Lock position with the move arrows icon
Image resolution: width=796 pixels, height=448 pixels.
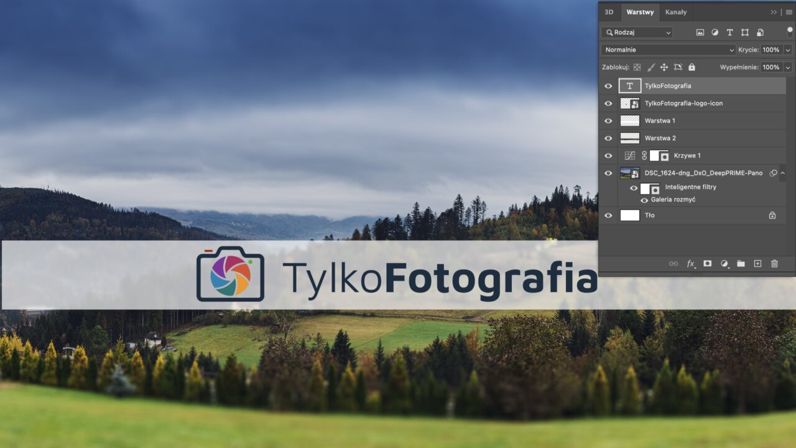click(664, 67)
